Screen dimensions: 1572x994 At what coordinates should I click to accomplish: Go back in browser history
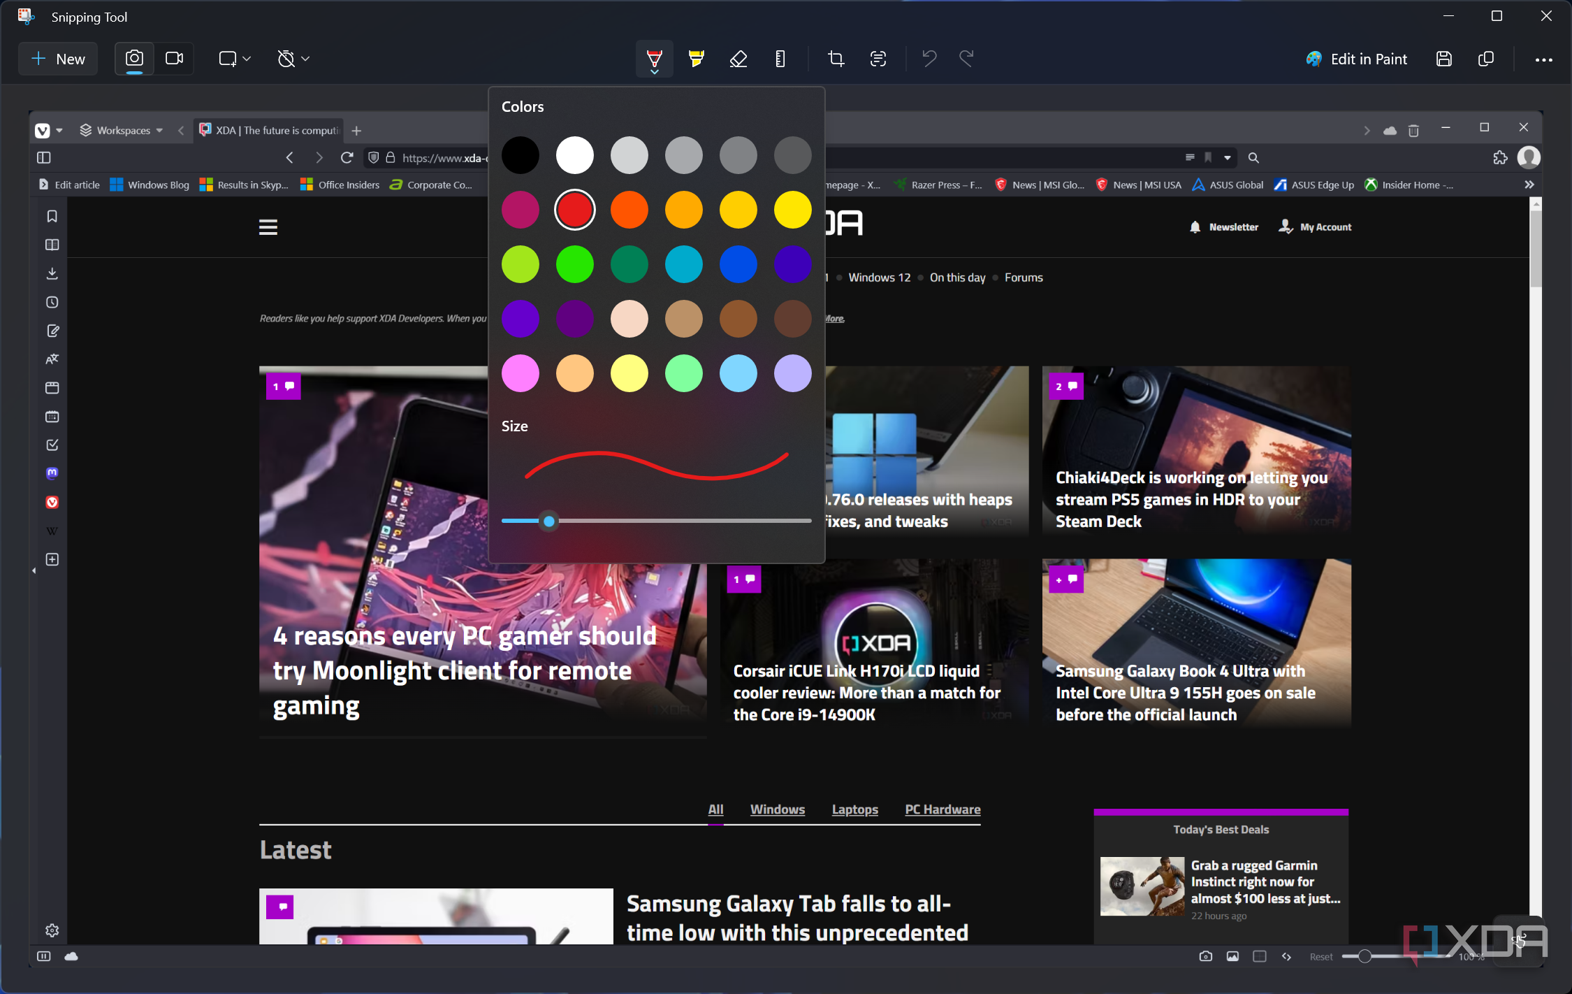click(x=289, y=158)
